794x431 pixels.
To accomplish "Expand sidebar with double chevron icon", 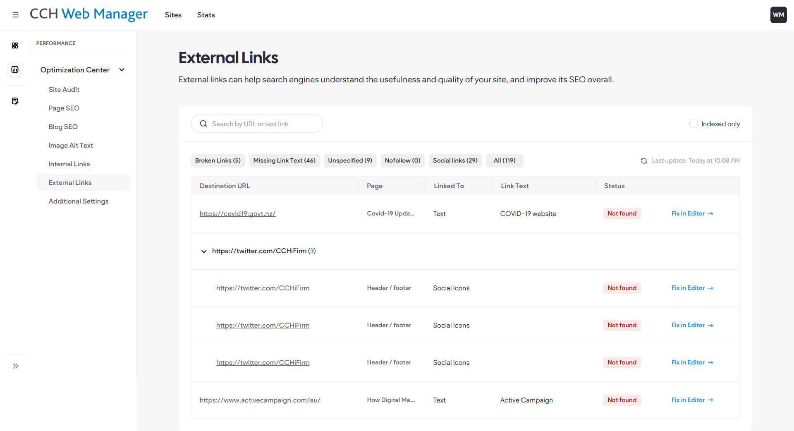I will [x=16, y=366].
